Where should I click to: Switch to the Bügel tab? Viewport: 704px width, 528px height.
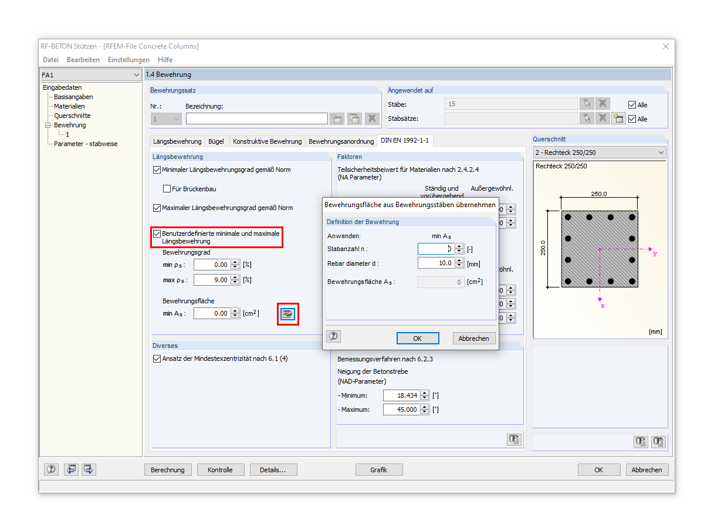(x=216, y=141)
